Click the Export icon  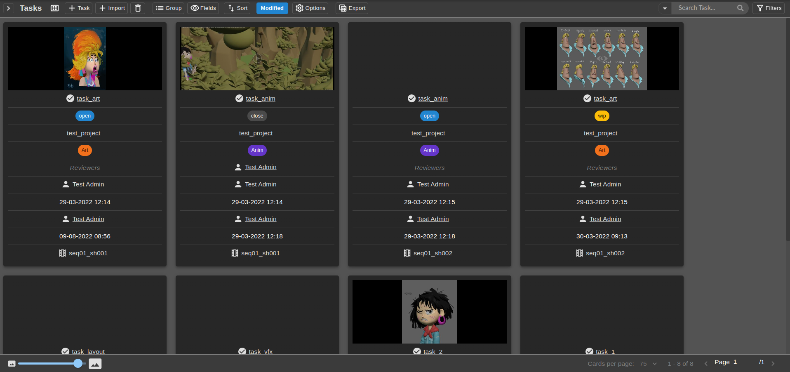pyautogui.click(x=343, y=8)
